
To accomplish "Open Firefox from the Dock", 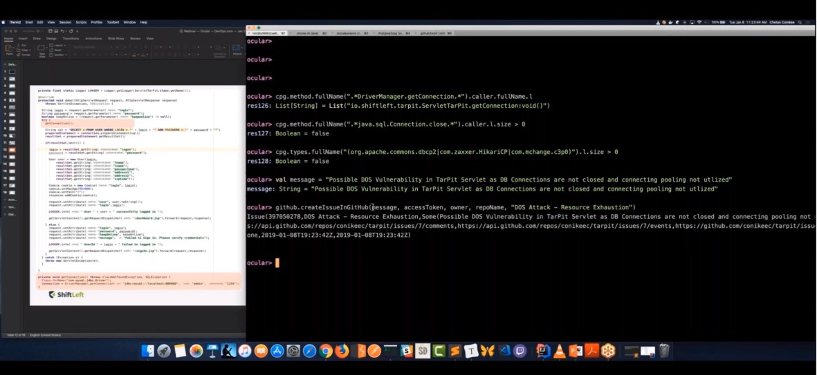I will [x=342, y=351].
